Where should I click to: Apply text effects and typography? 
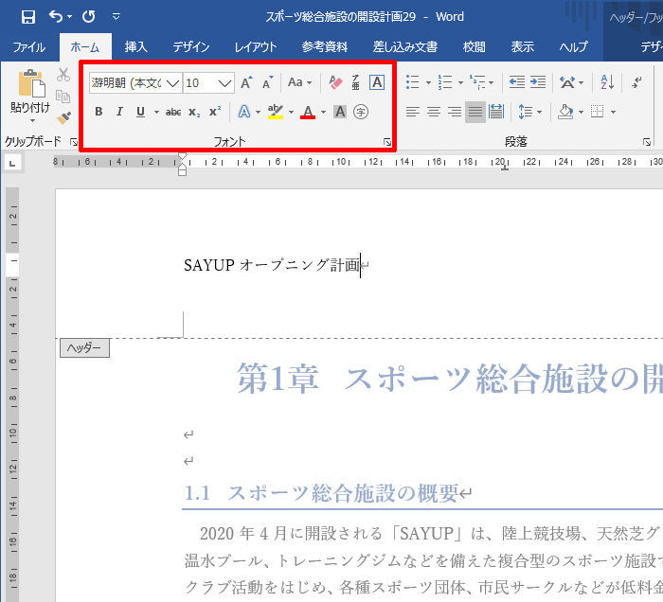[244, 112]
